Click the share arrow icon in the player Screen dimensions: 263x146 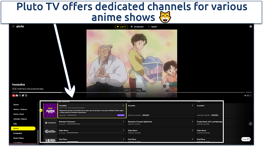coord(244,95)
